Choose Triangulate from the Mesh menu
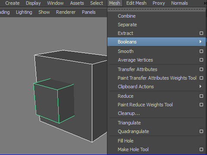Viewport: 207px width, 155px height. (x=157, y=123)
